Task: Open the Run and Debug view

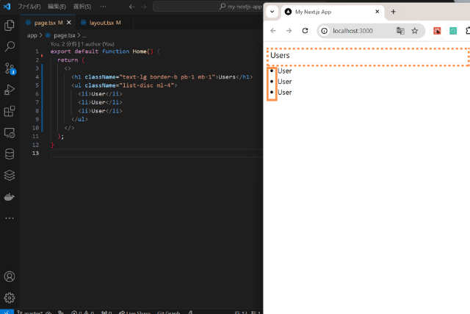Action: tap(10, 90)
